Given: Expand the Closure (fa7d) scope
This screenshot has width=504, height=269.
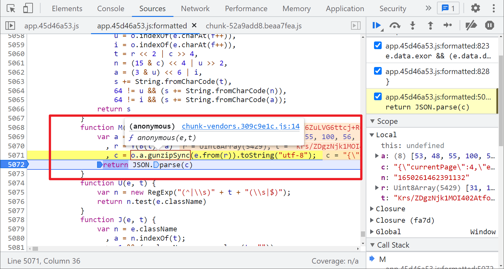Looking at the screenshot, I should [x=372, y=220].
